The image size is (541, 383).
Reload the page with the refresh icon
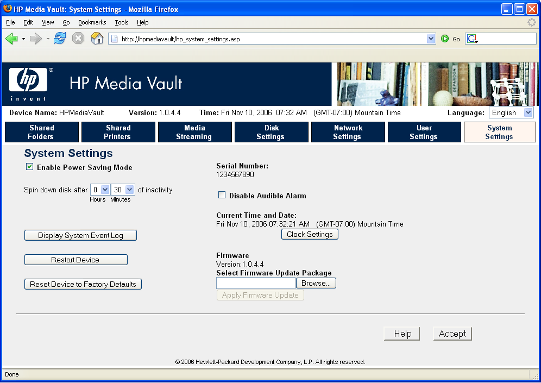[60, 39]
